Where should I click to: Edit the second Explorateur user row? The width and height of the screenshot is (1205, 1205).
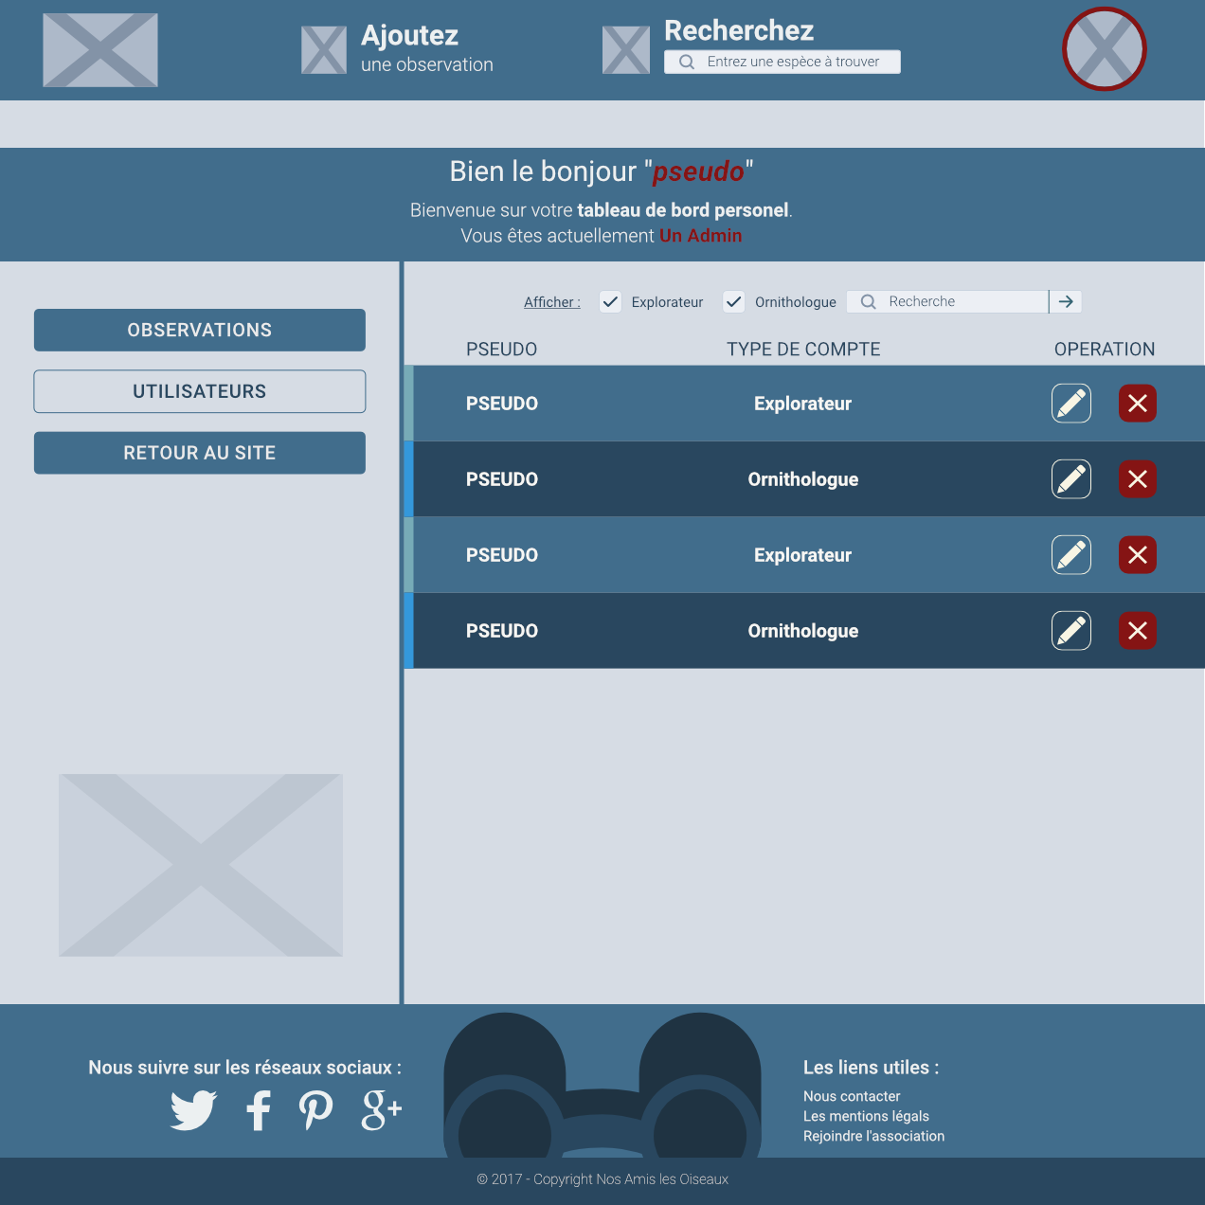(x=1071, y=555)
